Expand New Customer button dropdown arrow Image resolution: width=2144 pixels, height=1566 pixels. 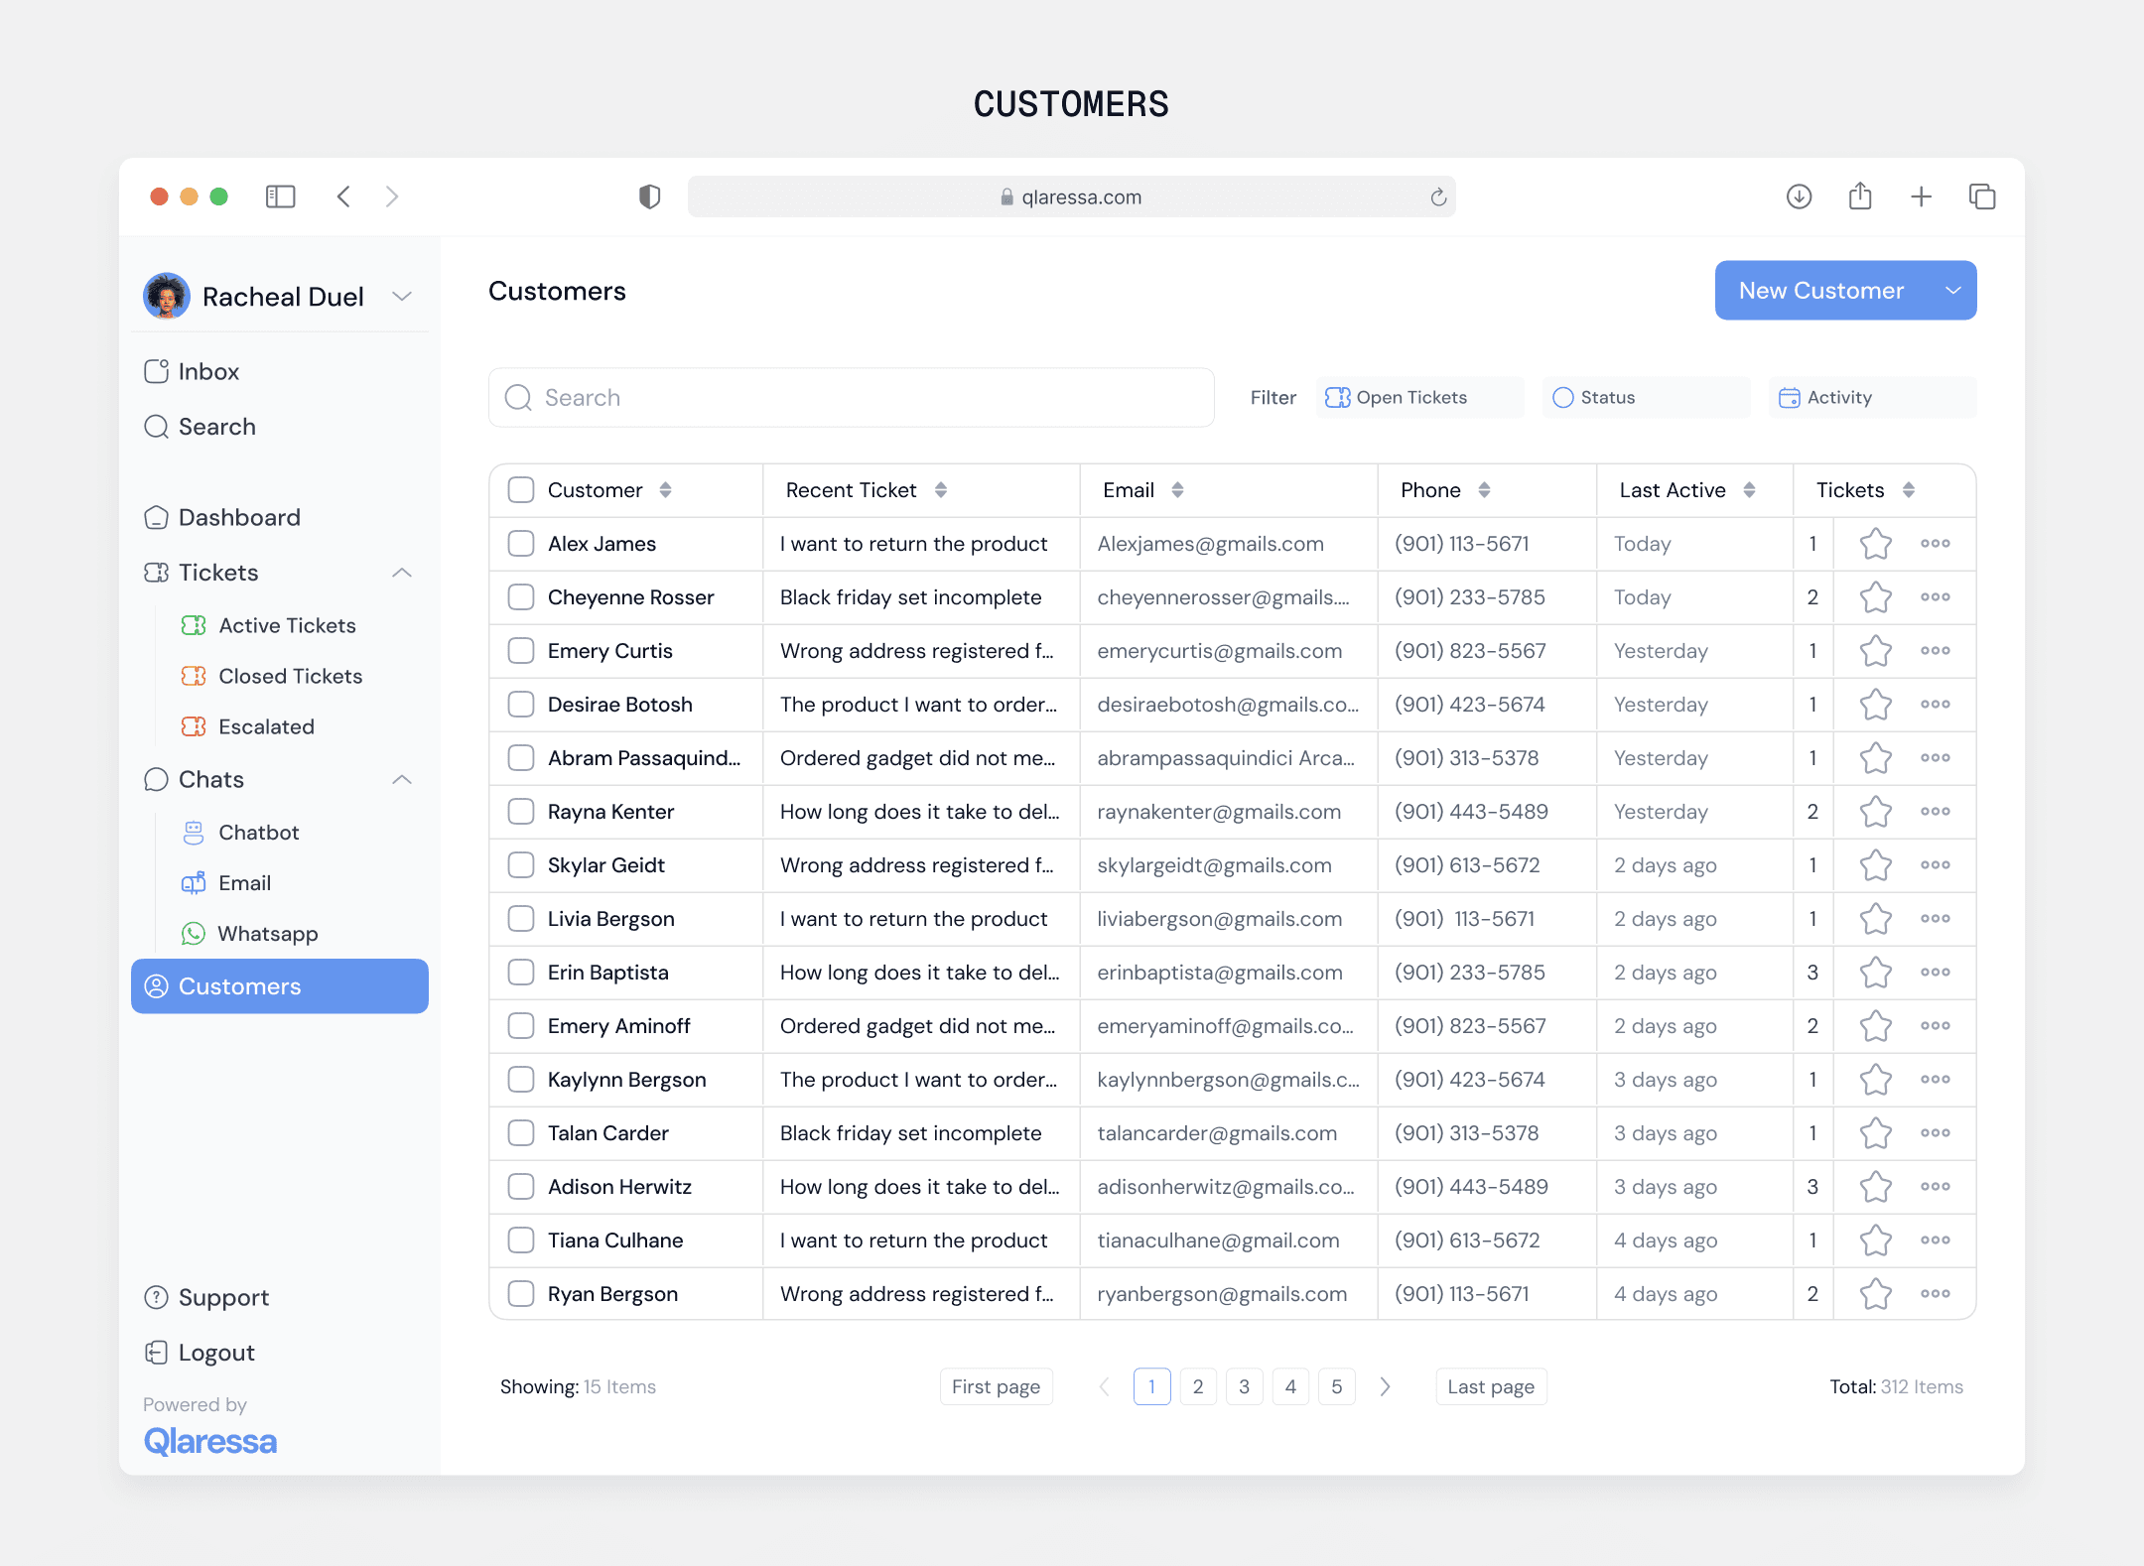click(1952, 291)
